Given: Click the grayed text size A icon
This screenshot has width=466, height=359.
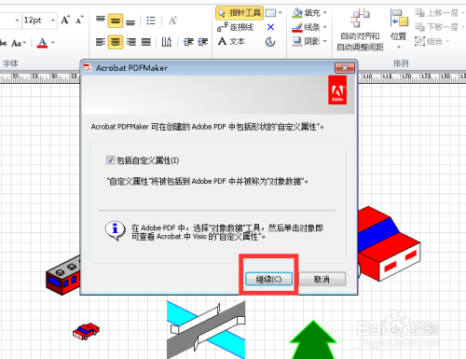Looking at the screenshot, I should [x=172, y=21].
